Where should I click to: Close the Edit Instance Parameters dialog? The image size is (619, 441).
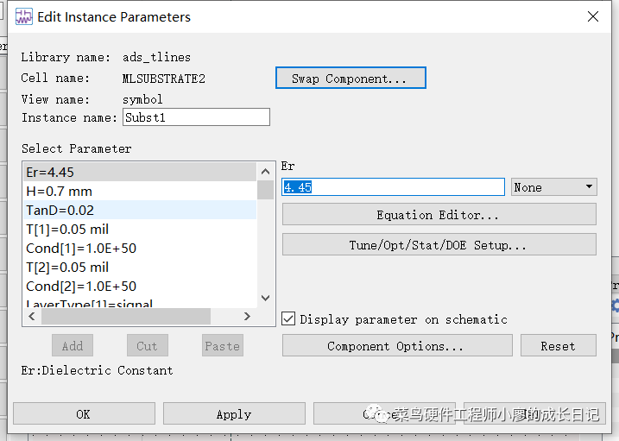click(593, 16)
